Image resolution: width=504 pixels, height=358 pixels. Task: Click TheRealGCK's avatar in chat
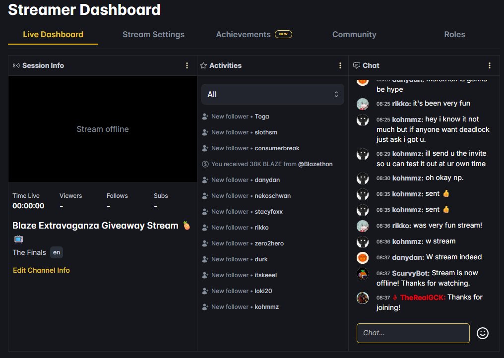click(x=363, y=298)
